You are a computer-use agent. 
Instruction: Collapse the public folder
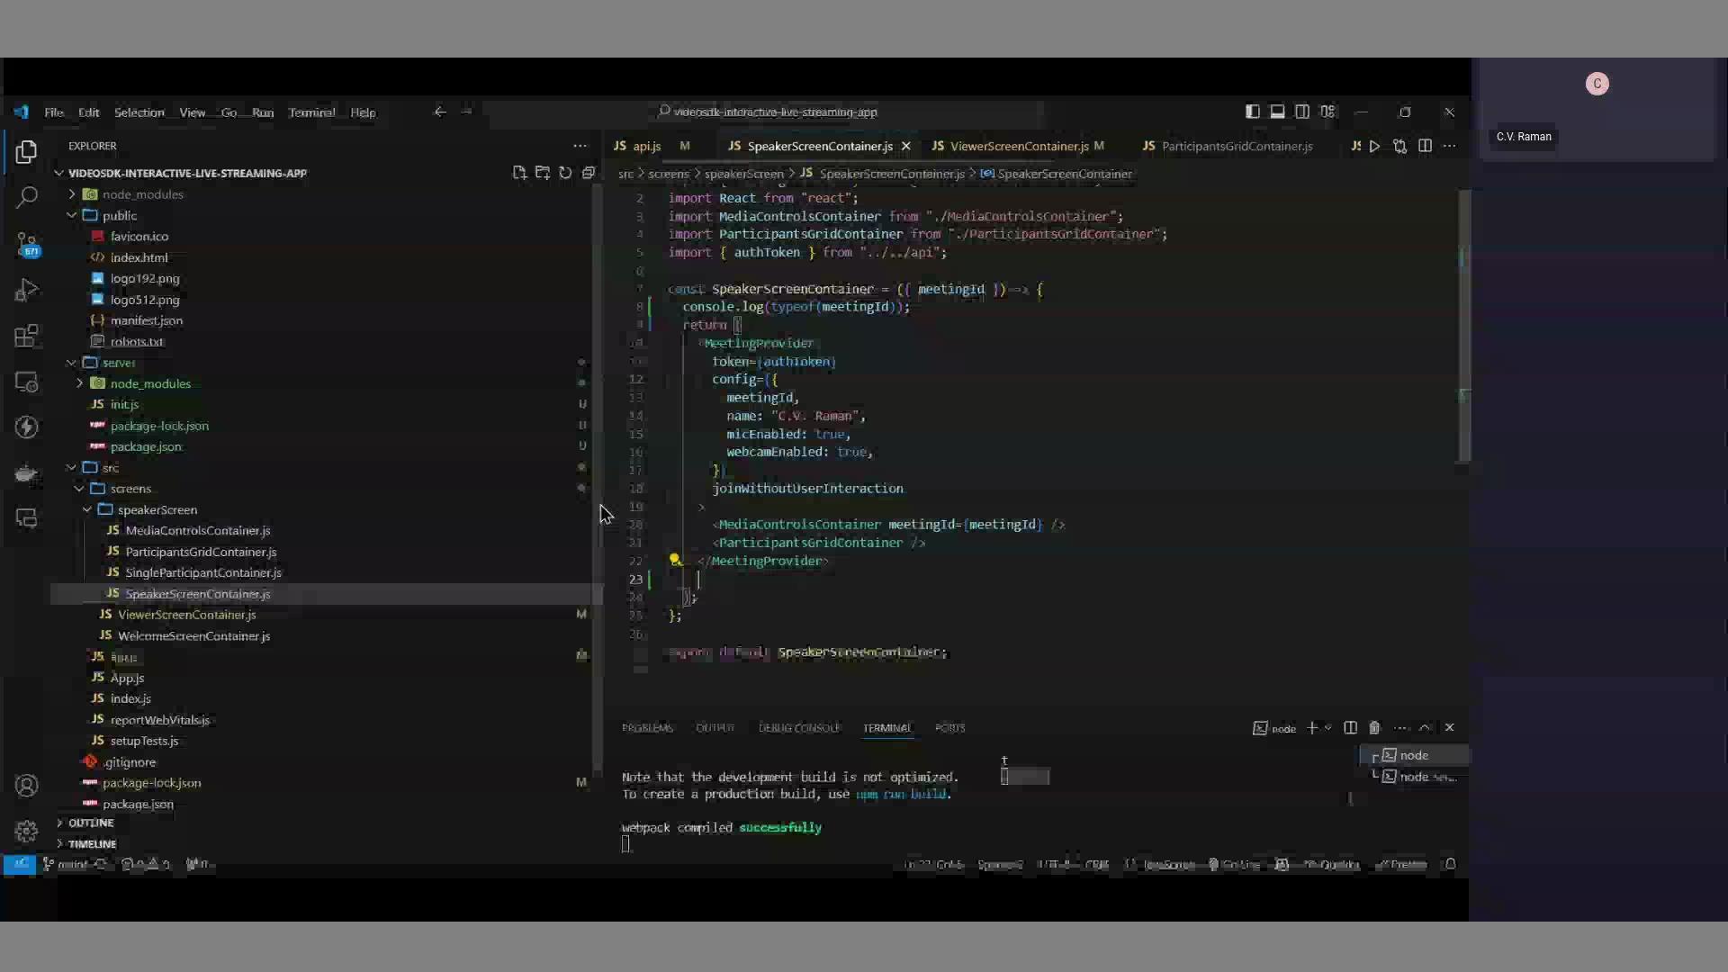[72, 215]
